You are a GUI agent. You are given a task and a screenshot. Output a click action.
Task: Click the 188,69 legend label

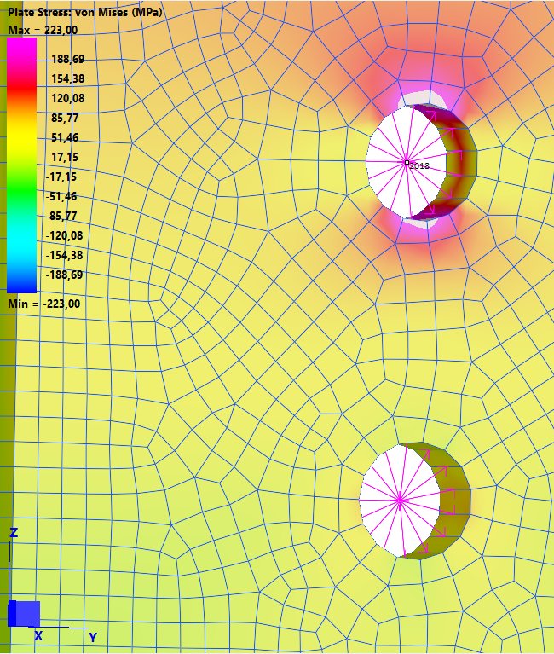(68, 59)
